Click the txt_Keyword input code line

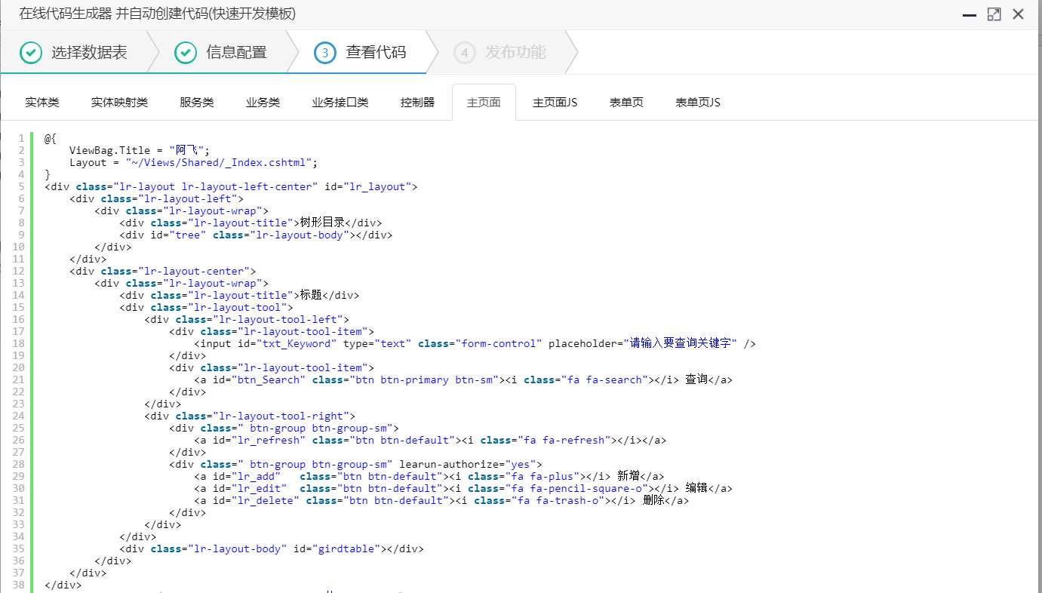475,343
